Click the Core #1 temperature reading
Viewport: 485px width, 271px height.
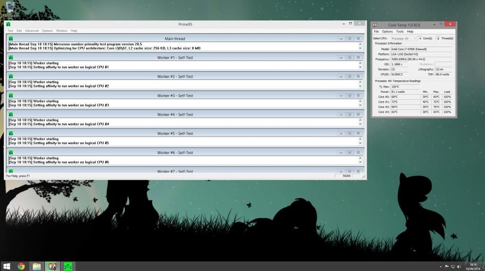[x=405, y=102]
